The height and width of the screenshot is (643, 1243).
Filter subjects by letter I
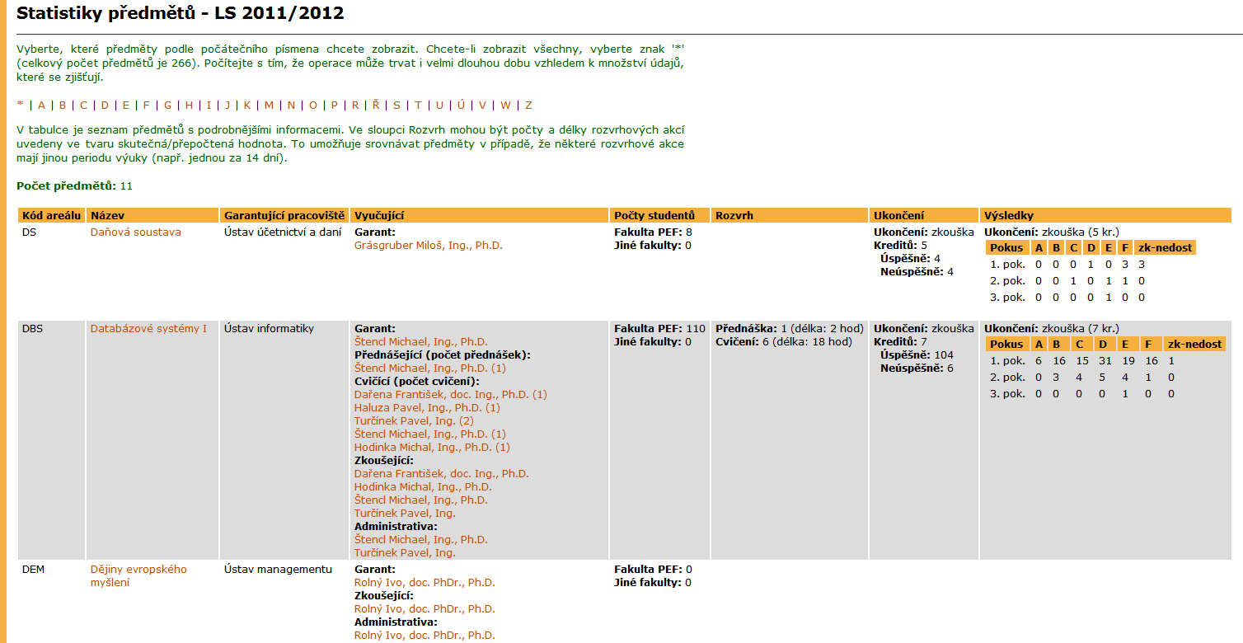[209, 106]
